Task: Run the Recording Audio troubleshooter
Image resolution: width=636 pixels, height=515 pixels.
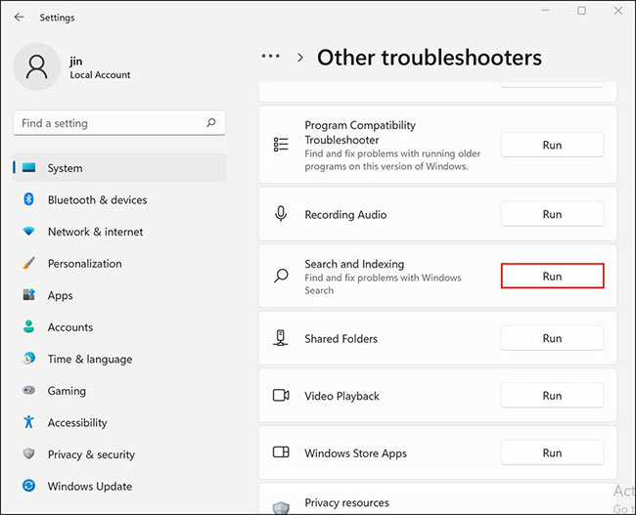Action: click(x=552, y=214)
